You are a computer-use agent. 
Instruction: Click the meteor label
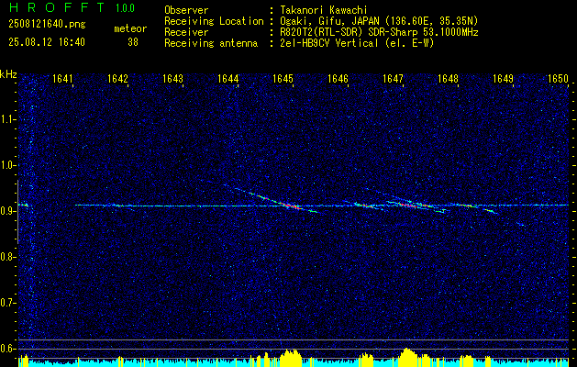130,28
